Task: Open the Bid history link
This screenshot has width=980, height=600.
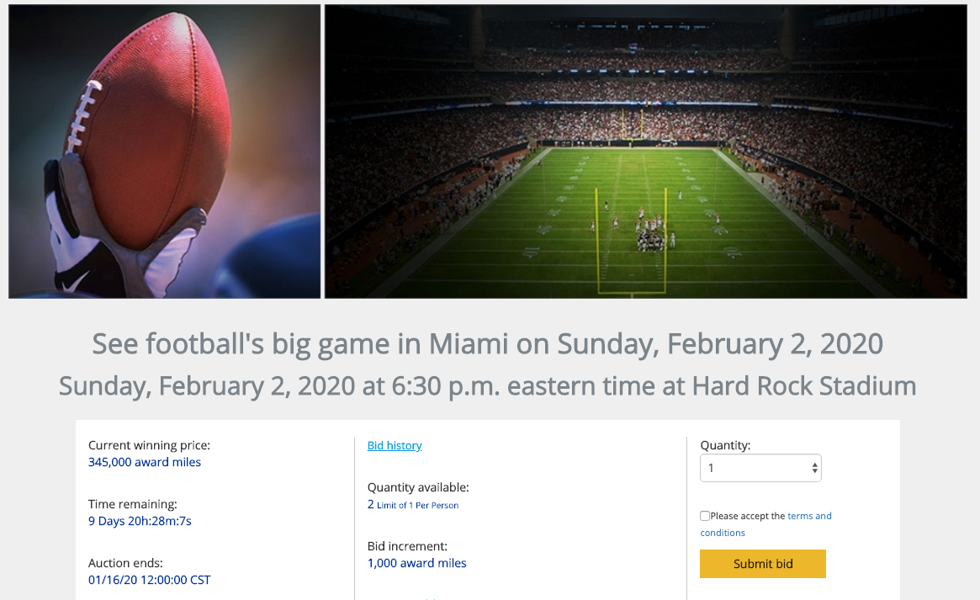Action: 395,445
